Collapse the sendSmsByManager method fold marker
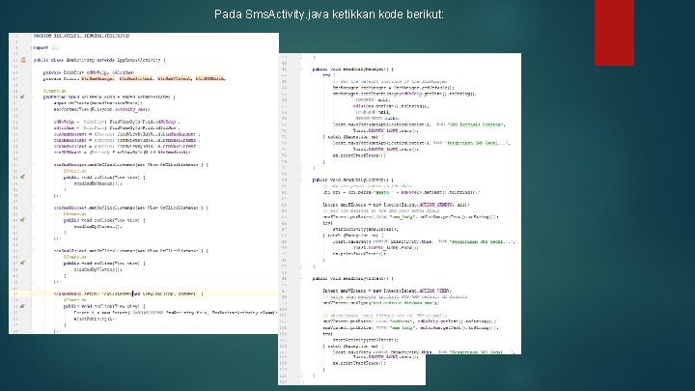 click(x=300, y=70)
